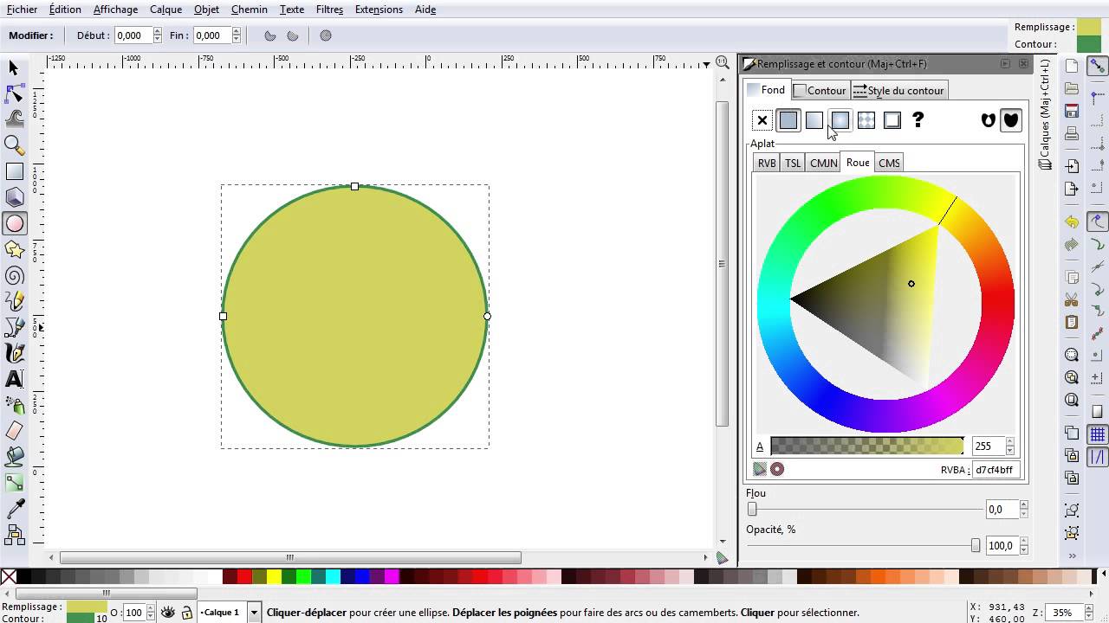Select the Node editing tool
This screenshot has width=1109, height=623.
click(14, 93)
